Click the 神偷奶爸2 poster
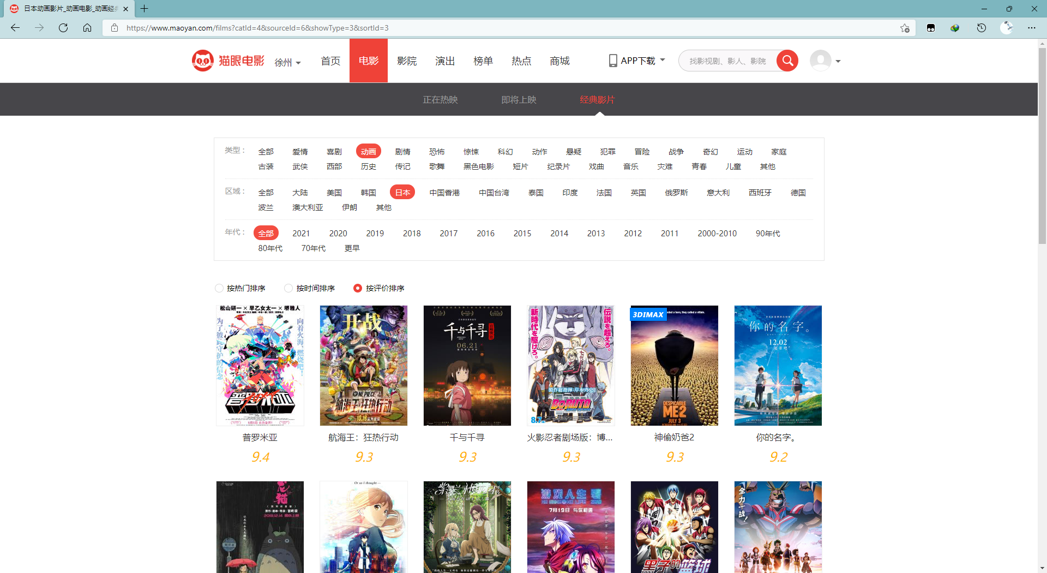This screenshot has height=573, width=1047. [675, 366]
